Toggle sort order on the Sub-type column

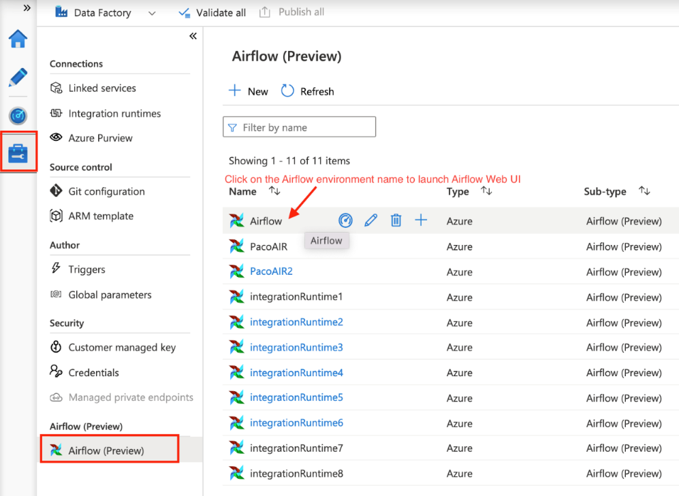point(644,191)
